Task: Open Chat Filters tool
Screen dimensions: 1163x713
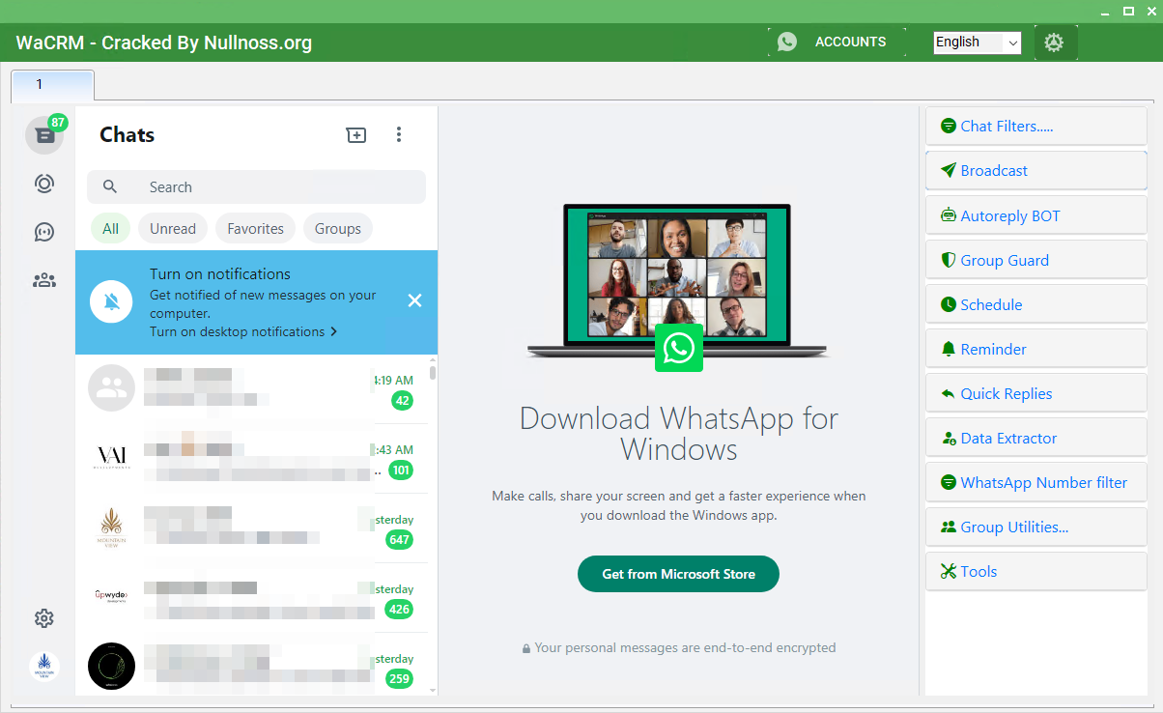Action: [1036, 127]
